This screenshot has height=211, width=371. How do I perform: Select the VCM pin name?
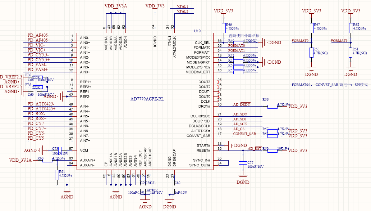point(84,151)
